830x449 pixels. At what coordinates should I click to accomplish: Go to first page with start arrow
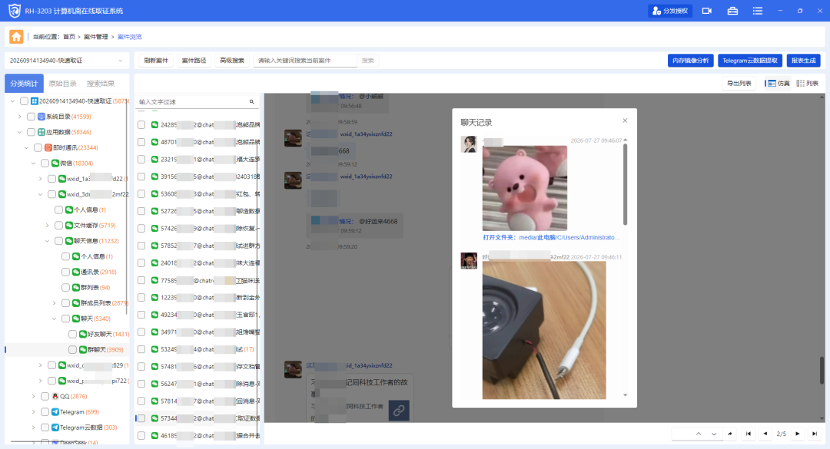[749, 434]
